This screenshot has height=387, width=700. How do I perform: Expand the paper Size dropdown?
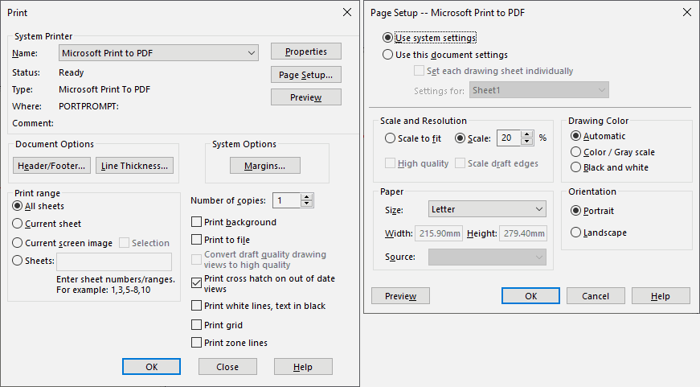click(487, 209)
